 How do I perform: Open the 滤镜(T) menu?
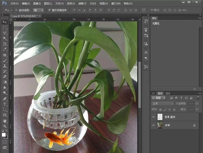(82, 4)
